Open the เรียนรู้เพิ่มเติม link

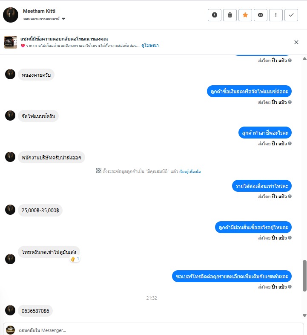pos(190,172)
